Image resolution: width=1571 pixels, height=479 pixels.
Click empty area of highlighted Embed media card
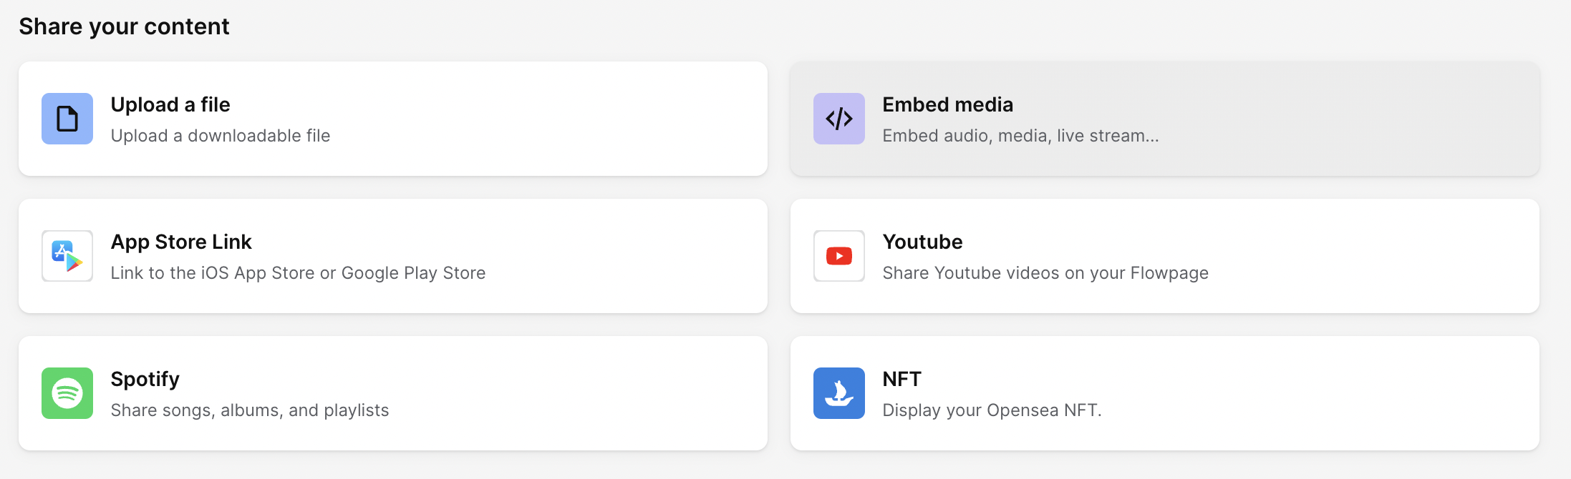[1346, 119]
